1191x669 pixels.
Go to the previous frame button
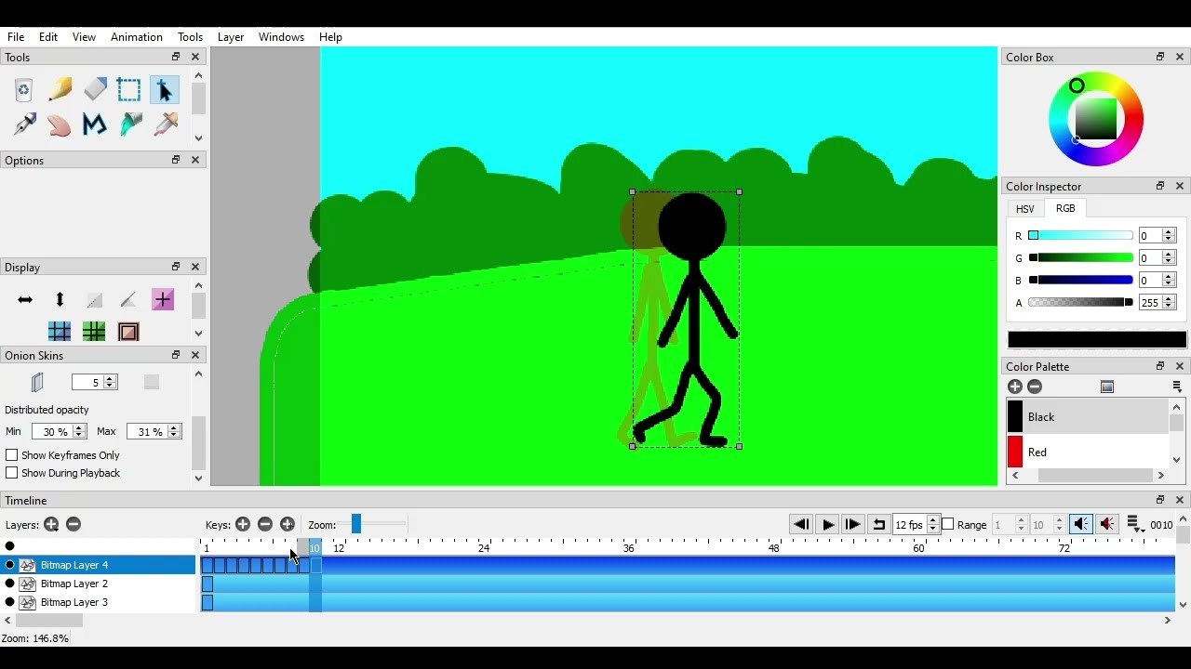coord(801,525)
